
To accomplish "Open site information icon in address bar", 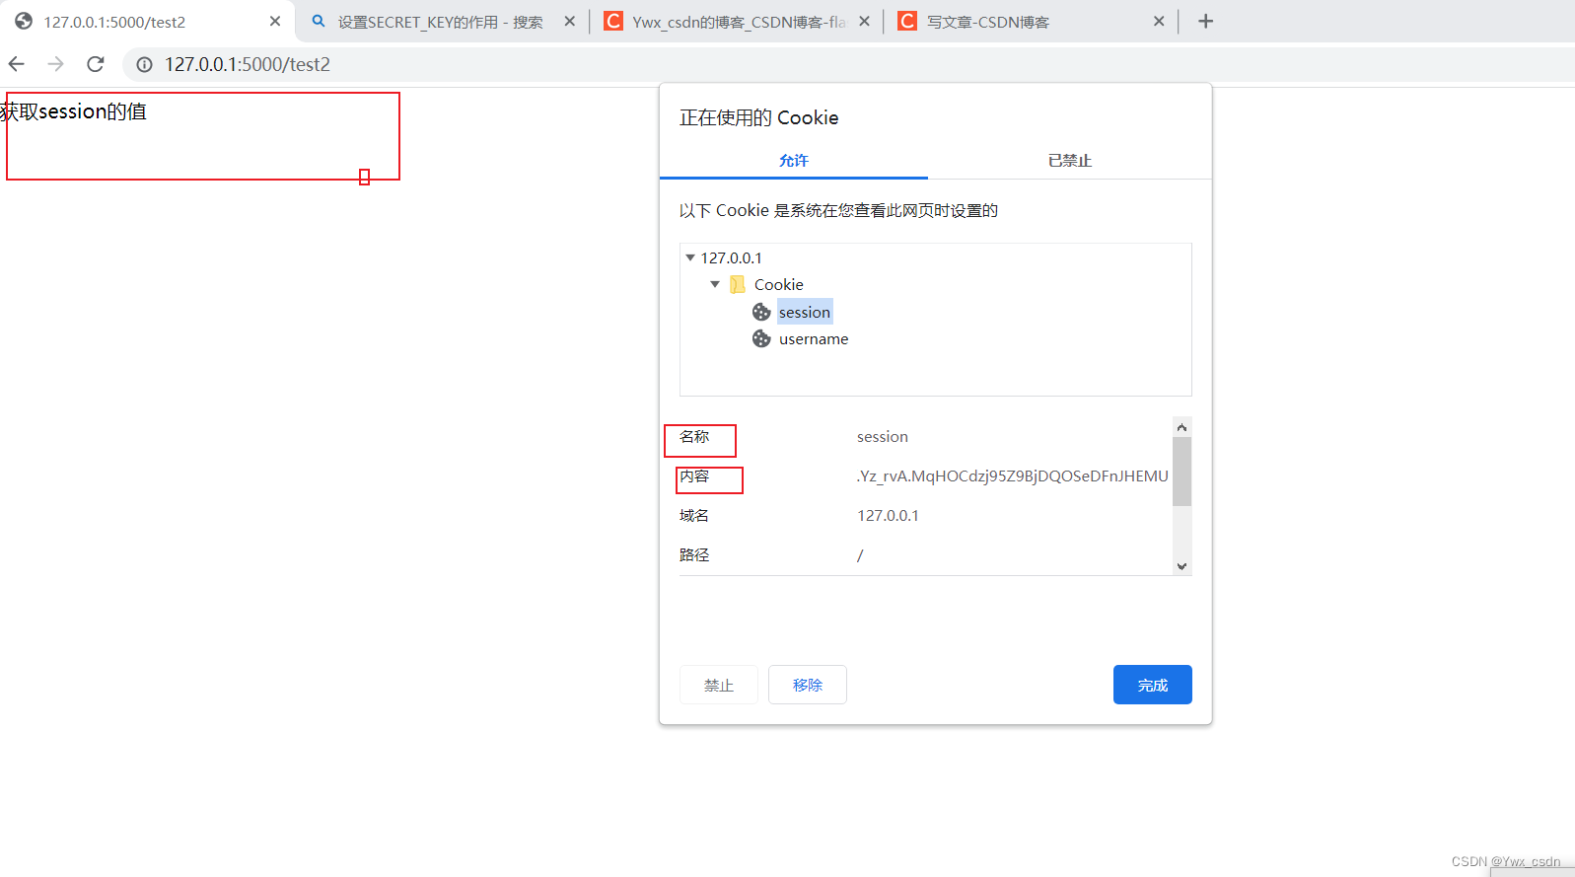I will pos(144,64).
